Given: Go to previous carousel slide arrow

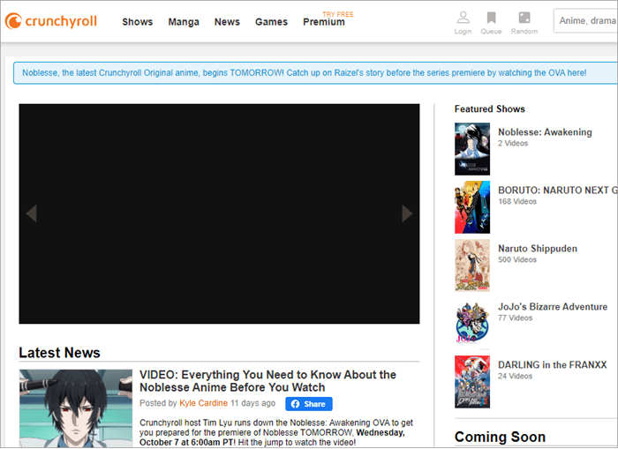Looking at the screenshot, I should click(x=32, y=213).
